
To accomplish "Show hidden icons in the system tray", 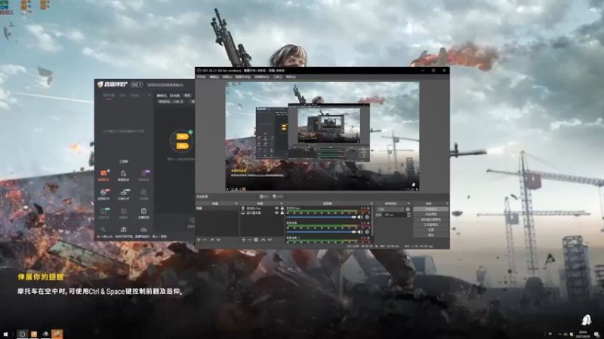I will coord(560,334).
